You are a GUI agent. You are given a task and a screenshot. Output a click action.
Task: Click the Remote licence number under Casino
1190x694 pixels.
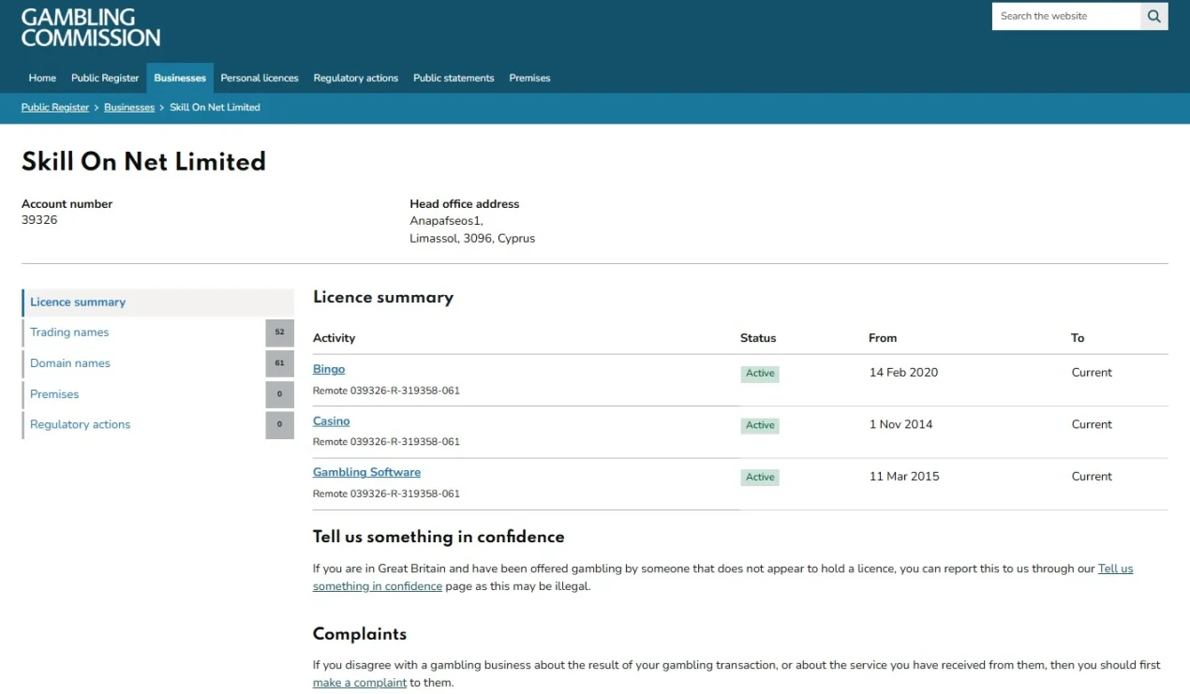click(x=386, y=442)
